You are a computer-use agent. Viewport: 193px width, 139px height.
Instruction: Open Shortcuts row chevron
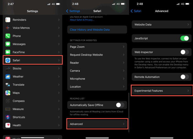pos(59,117)
